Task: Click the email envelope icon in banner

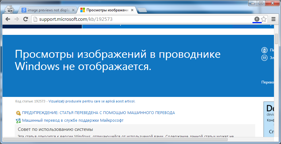Action: click(264, 58)
